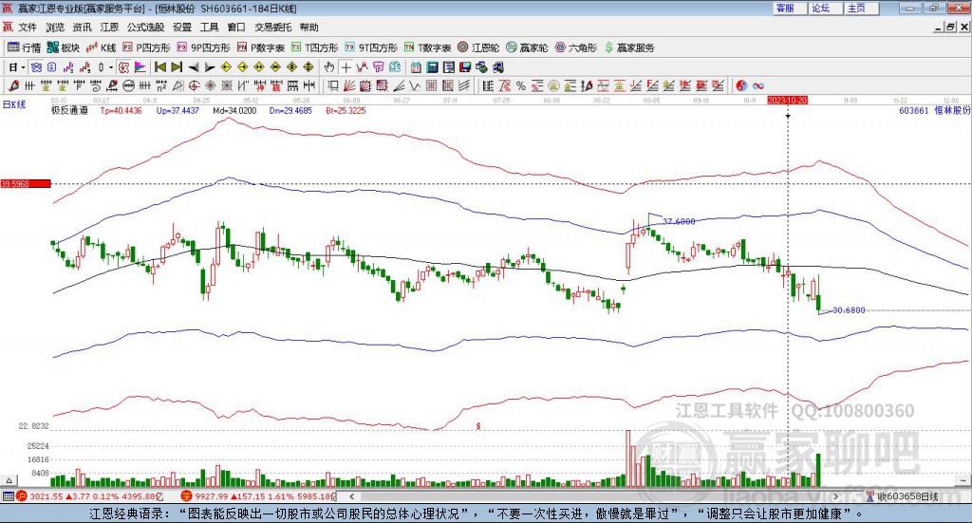Click the last yellow diamond arrow icon
Screen dimensions: 972x523
click(x=308, y=67)
